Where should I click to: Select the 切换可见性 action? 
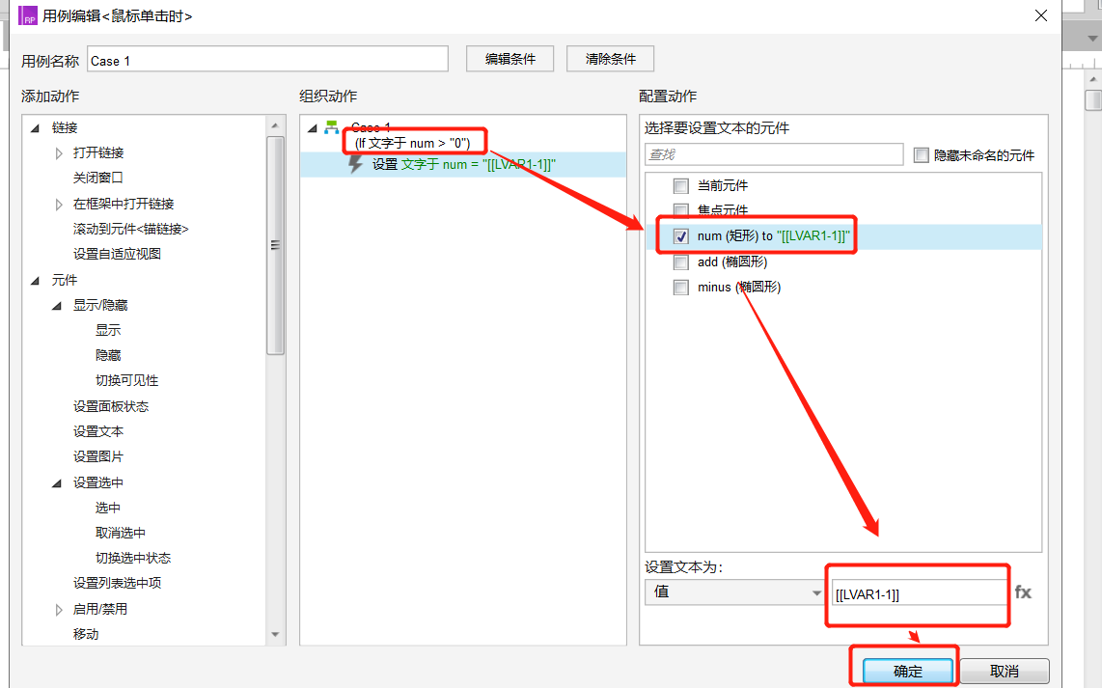[126, 381]
